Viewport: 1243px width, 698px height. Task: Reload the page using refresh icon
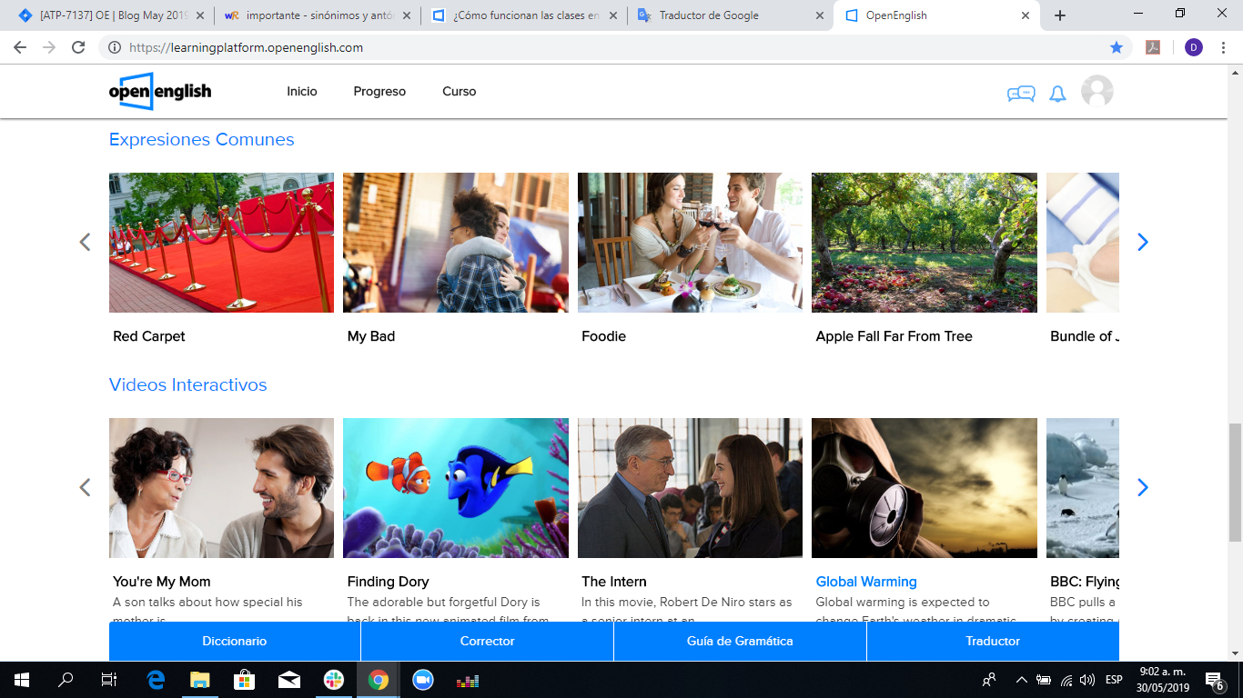click(x=78, y=47)
